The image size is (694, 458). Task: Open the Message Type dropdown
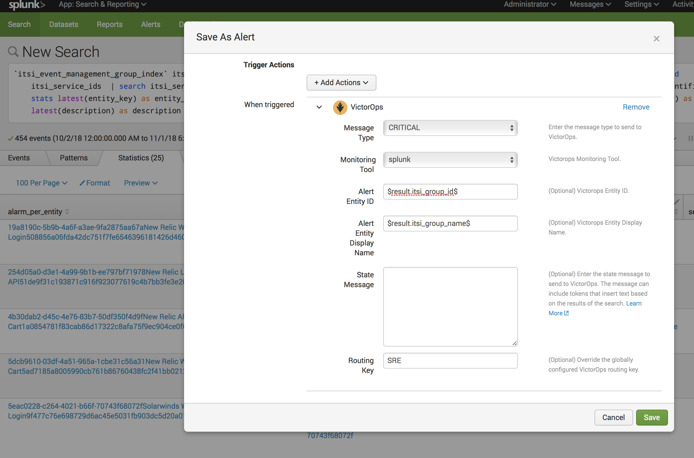[x=450, y=128]
